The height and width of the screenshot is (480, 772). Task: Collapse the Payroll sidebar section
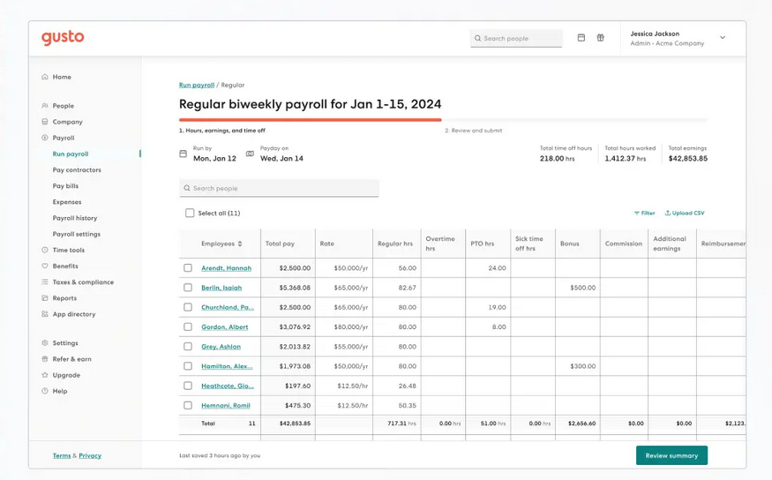click(63, 138)
